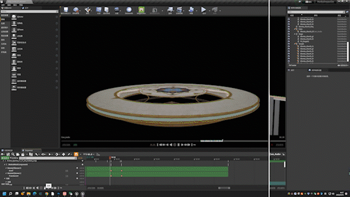Collapse the Stage folder in World Outliner

tap(294, 34)
